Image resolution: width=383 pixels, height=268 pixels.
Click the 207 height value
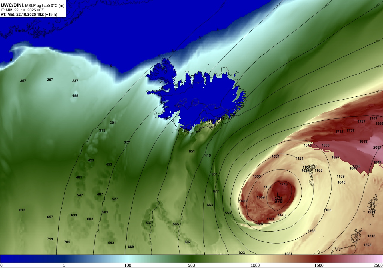(x=50, y=80)
